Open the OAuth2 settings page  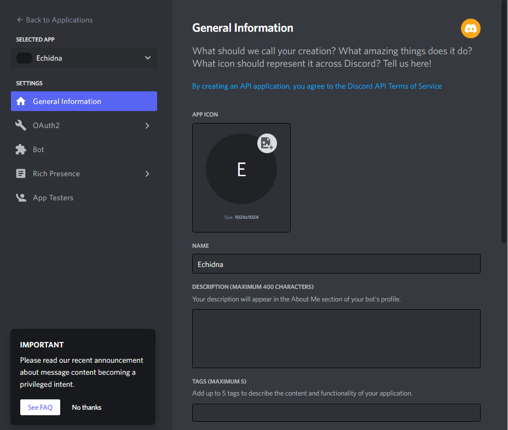pyautogui.click(x=84, y=125)
